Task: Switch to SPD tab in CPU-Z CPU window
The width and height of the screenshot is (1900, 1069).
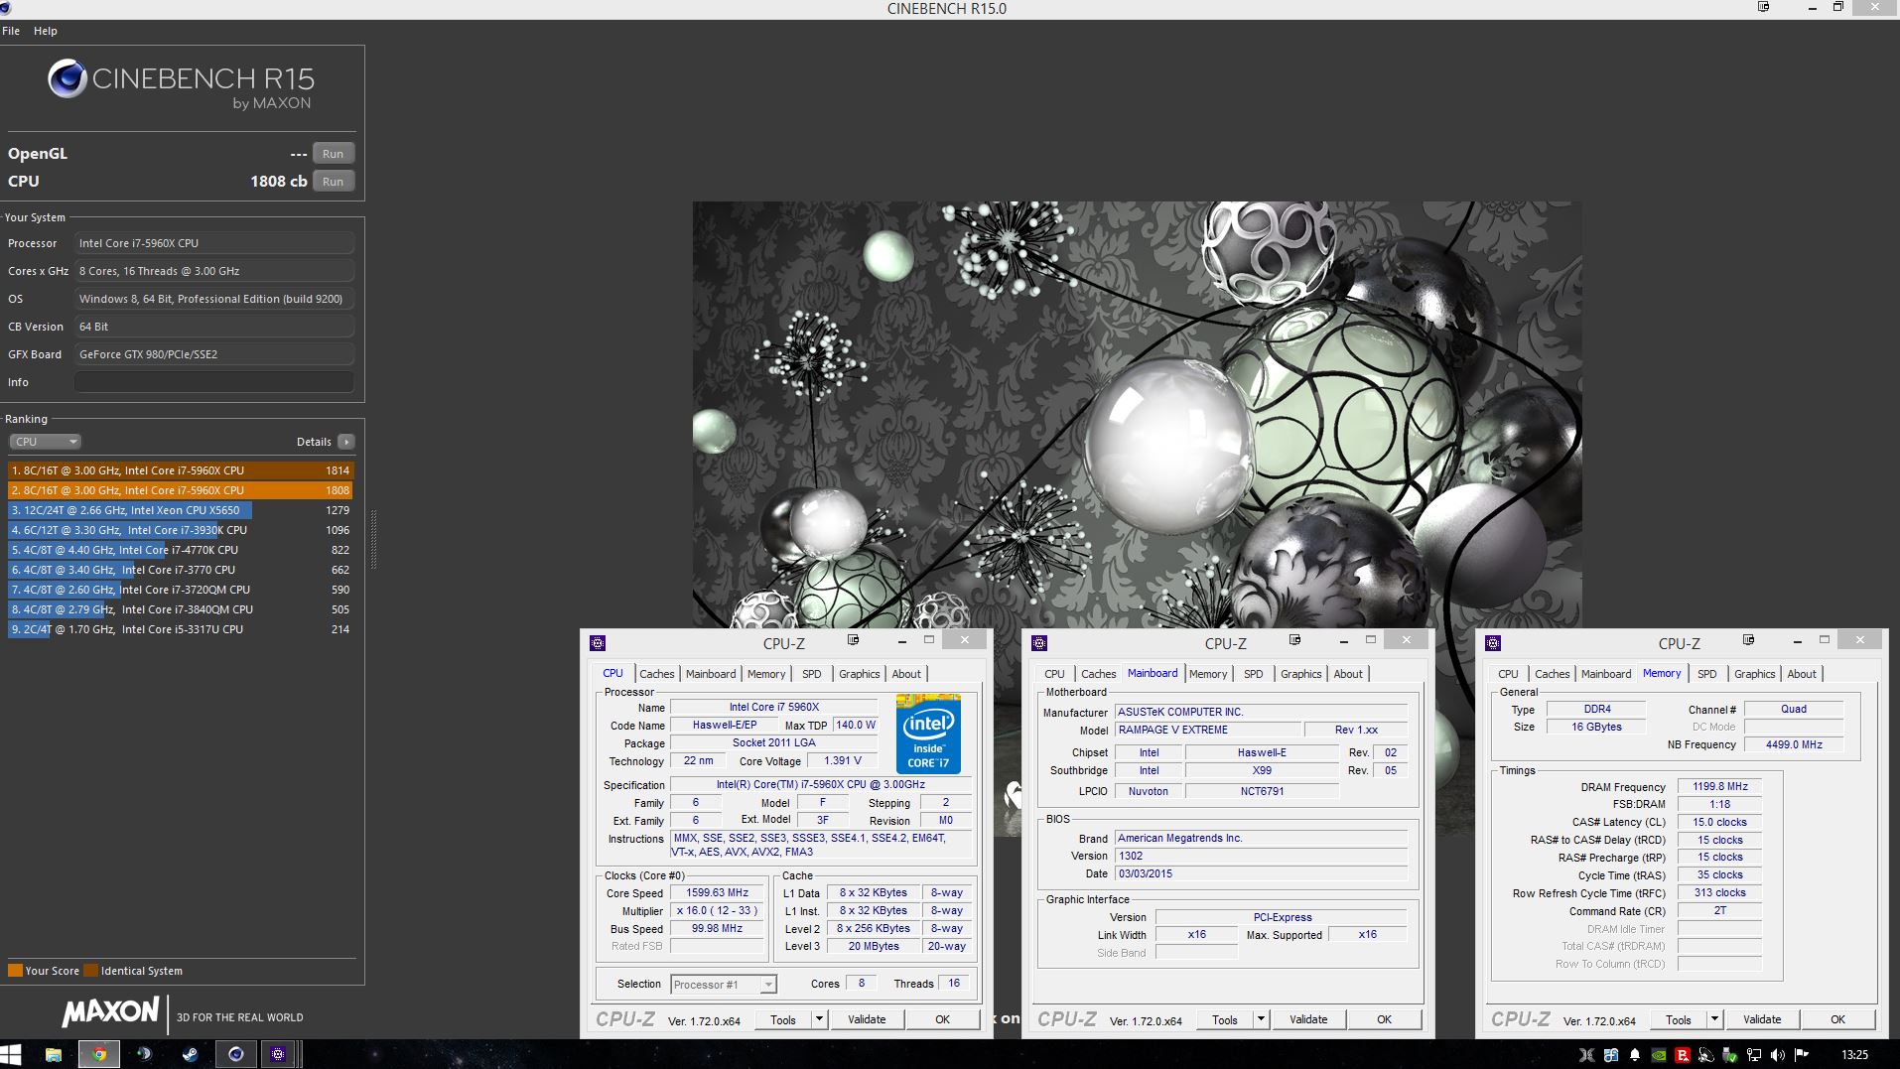Action: tap(811, 674)
